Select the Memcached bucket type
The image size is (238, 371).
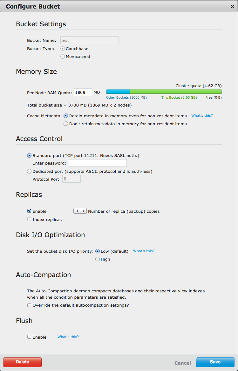[63, 56]
